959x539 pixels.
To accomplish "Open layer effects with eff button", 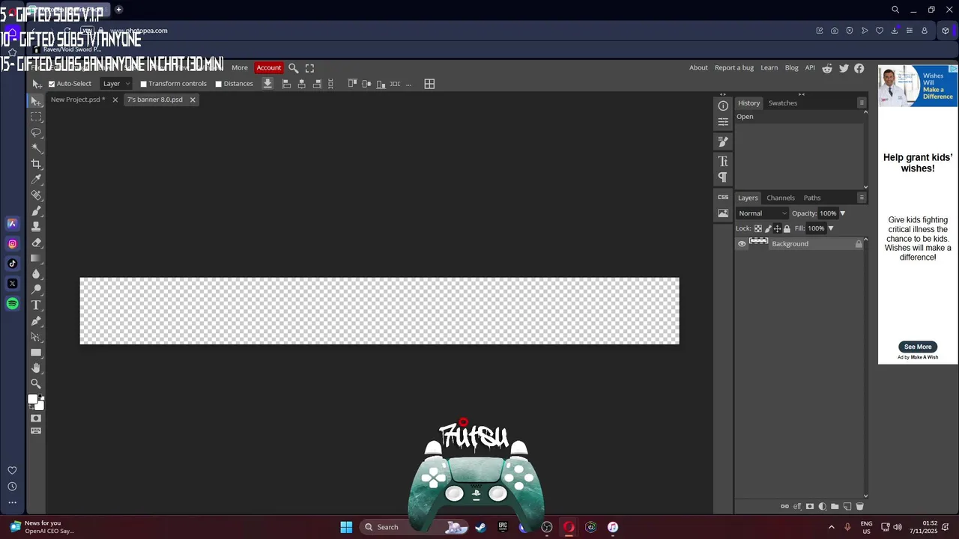I will point(797,507).
